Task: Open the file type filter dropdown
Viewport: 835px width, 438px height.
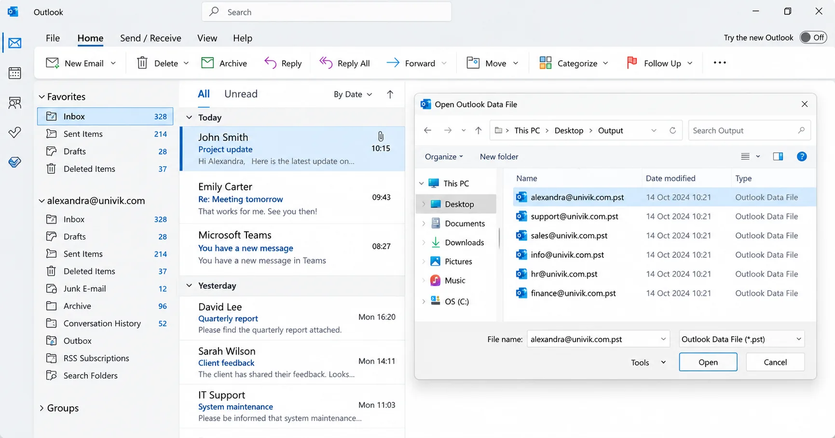Action: pyautogui.click(x=741, y=339)
